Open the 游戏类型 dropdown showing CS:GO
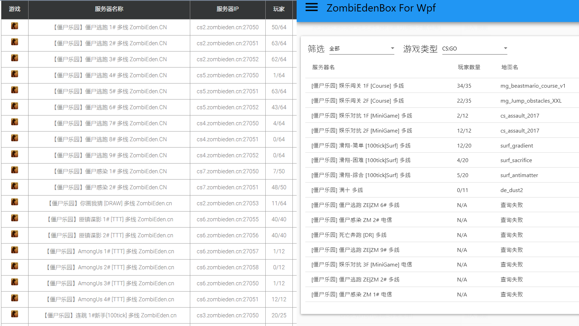Screen dimensions: 579x326 tap(475, 48)
